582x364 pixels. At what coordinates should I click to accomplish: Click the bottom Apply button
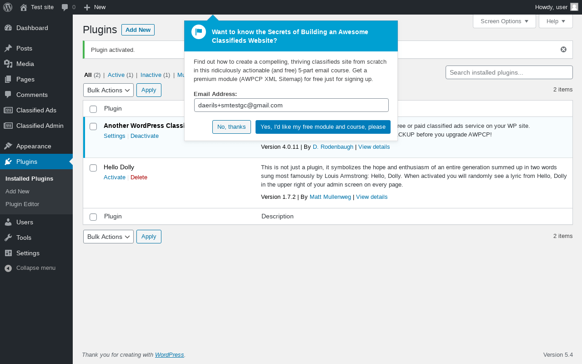coord(149,237)
